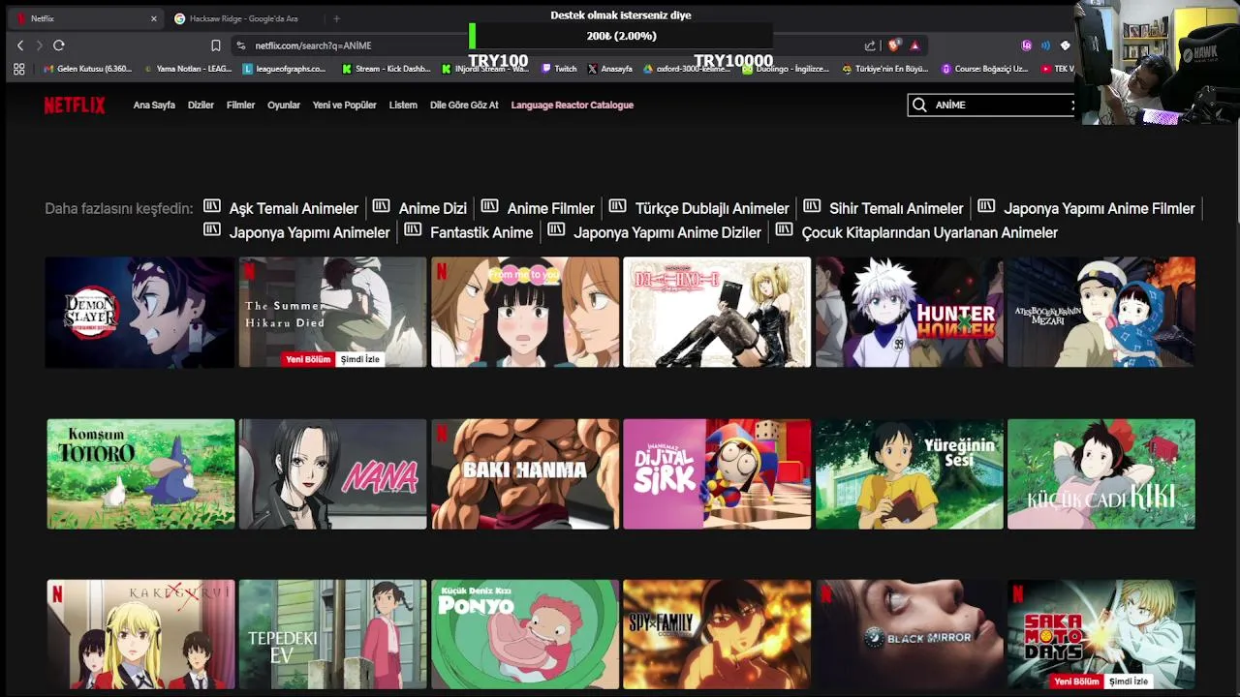Open the Komşum Totoro thumbnail
1240x697 pixels.
click(140, 473)
